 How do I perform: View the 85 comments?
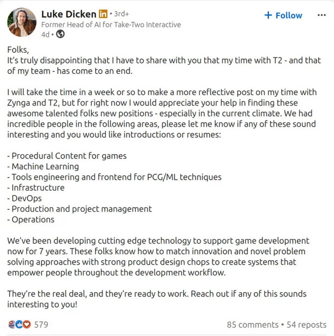click(x=252, y=325)
